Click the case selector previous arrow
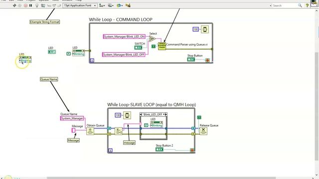The height and width of the screenshot is (179, 319). [x=141, y=114]
